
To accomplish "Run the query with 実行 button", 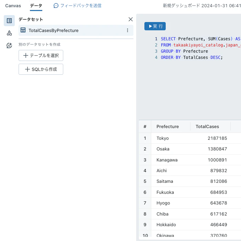I will (155, 26).
